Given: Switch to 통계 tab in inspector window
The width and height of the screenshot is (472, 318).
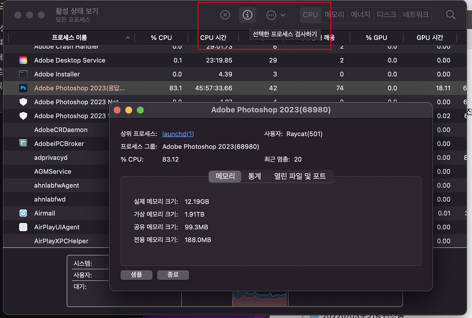Looking at the screenshot, I should click(254, 176).
